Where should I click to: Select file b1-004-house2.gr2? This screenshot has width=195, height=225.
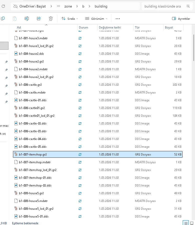98,61
